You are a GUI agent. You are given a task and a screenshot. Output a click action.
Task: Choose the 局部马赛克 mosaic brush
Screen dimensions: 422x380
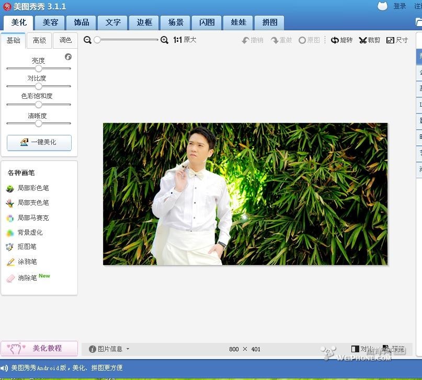(33, 218)
